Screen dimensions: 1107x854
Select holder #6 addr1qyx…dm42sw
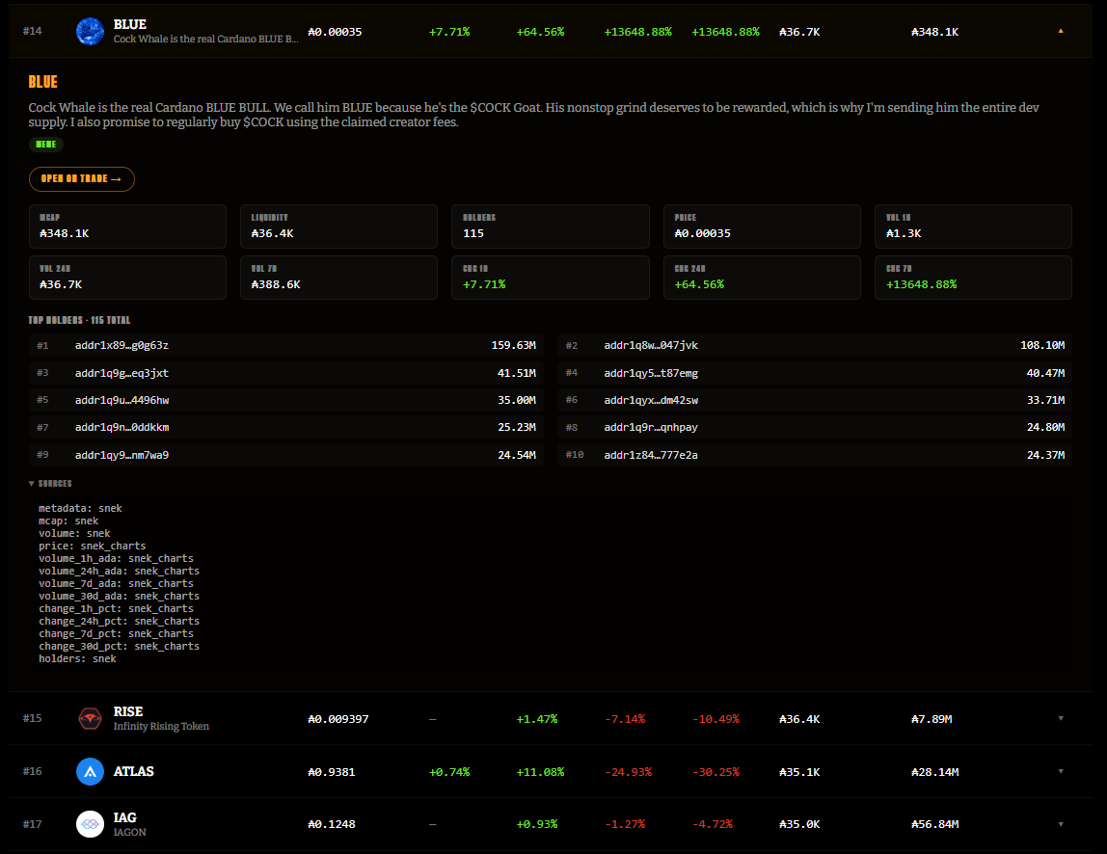pyautogui.click(x=815, y=400)
